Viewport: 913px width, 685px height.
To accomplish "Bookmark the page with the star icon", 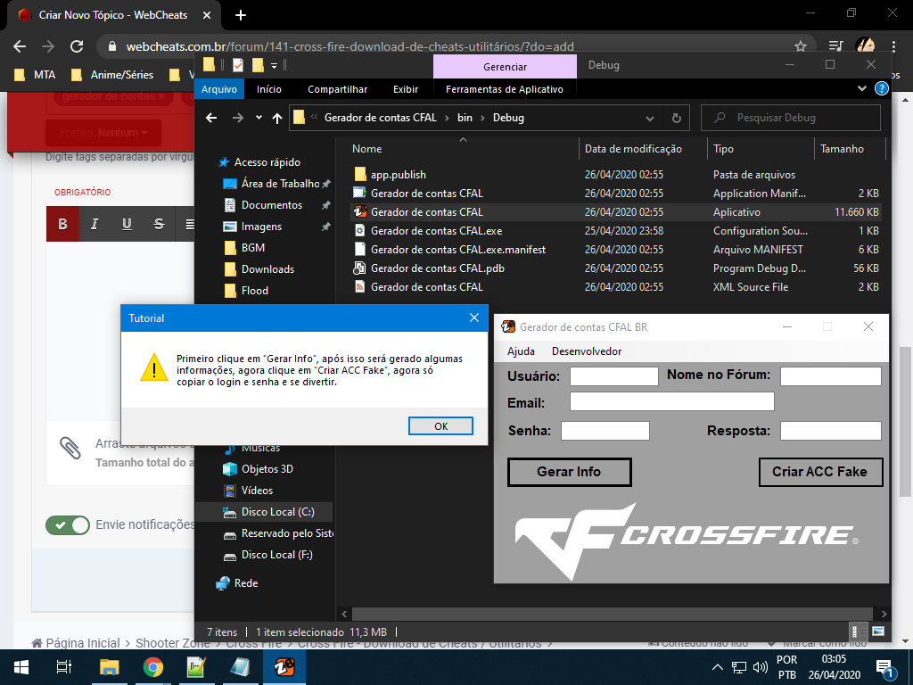I will (801, 46).
